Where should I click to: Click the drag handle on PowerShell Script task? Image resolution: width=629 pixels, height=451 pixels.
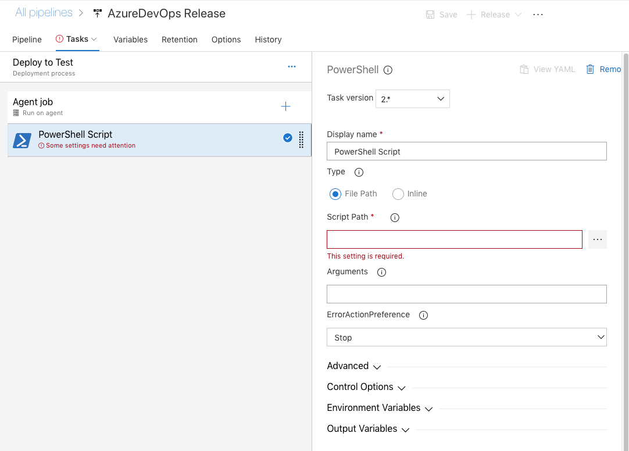[x=301, y=139]
